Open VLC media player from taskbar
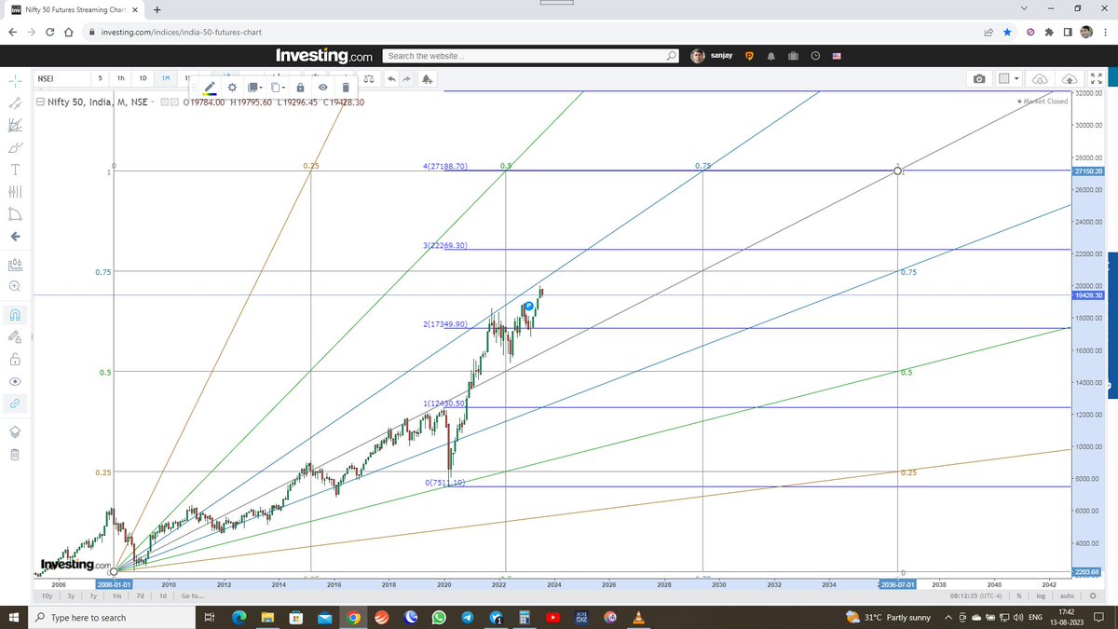 pos(638,617)
